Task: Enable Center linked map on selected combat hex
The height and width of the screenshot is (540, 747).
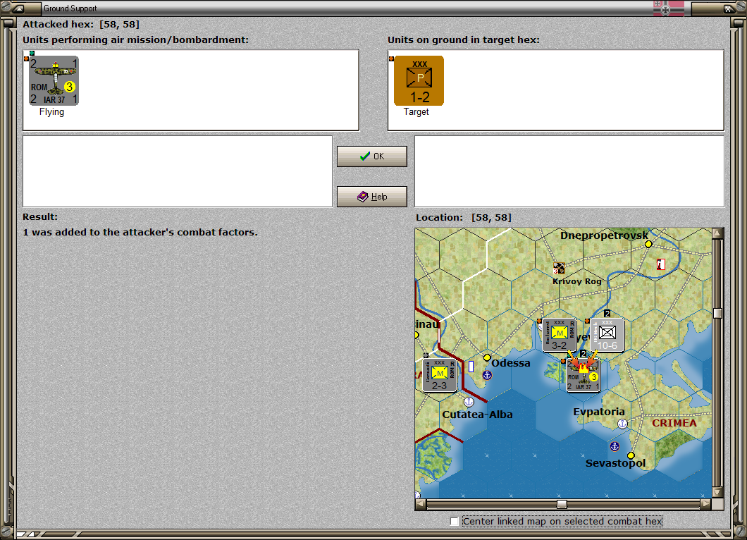Action: click(x=455, y=522)
